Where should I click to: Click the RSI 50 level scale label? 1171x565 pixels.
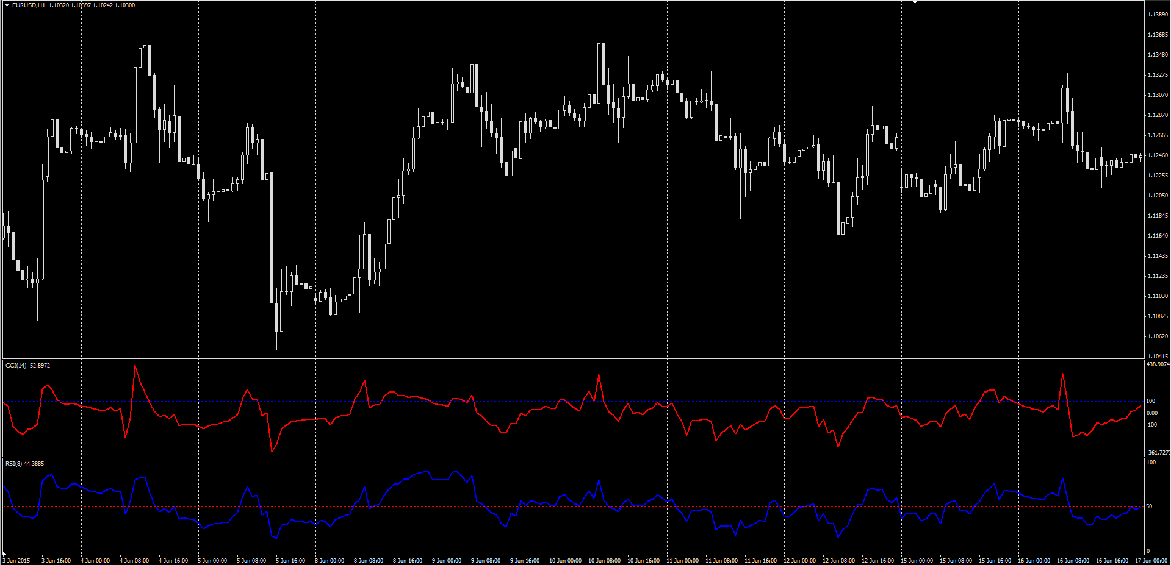pos(1149,506)
